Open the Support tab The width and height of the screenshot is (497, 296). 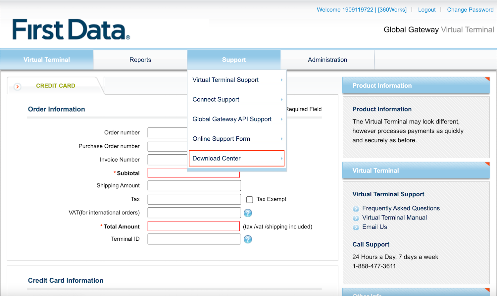pos(234,60)
